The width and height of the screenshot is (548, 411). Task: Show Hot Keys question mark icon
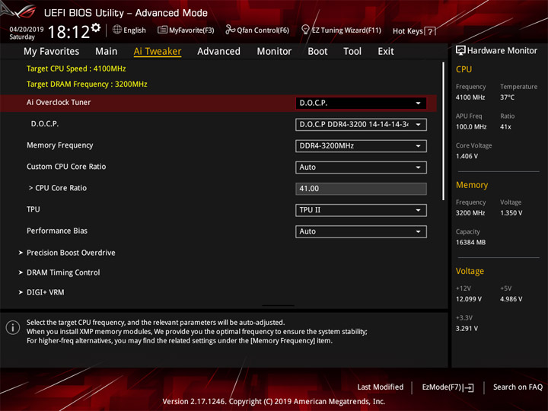pyautogui.click(x=430, y=31)
